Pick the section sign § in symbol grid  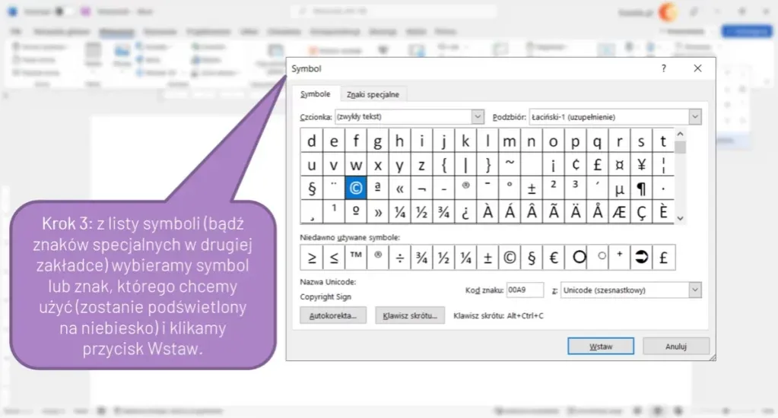(x=312, y=188)
